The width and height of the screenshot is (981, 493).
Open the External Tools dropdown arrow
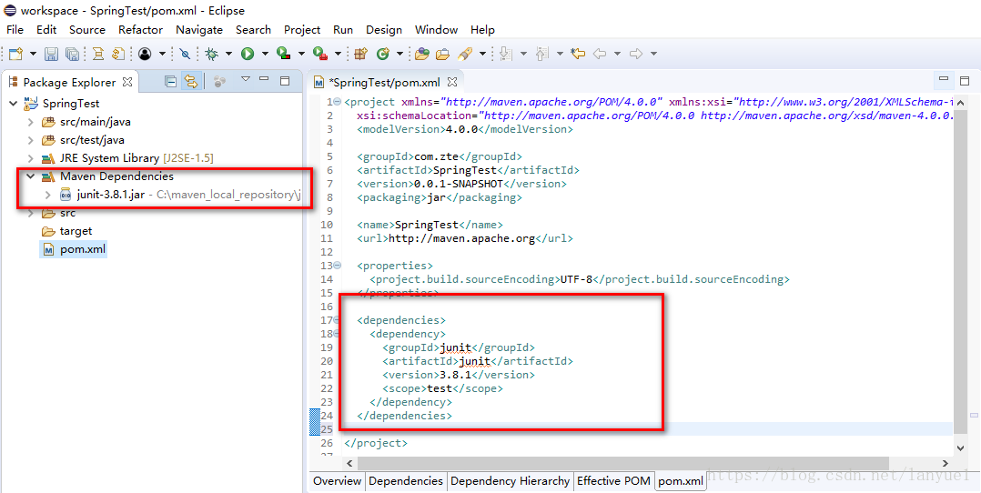click(x=338, y=54)
